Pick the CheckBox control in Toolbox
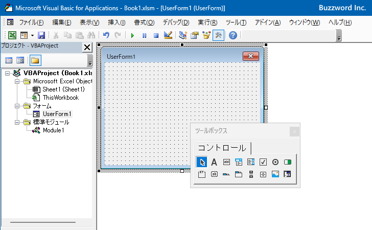Image resolution: width=372 pixels, height=230 pixels. (263, 162)
